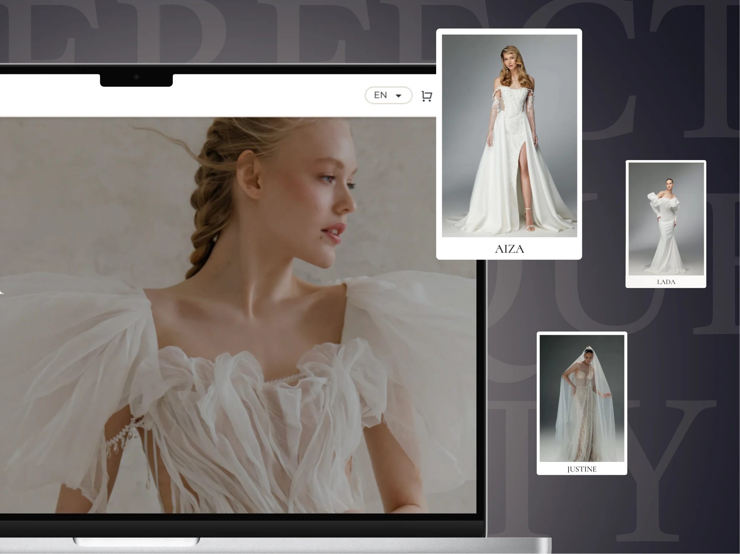Open the shopping cart icon
Image resolution: width=740 pixels, height=554 pixels.
coord(427,96)
